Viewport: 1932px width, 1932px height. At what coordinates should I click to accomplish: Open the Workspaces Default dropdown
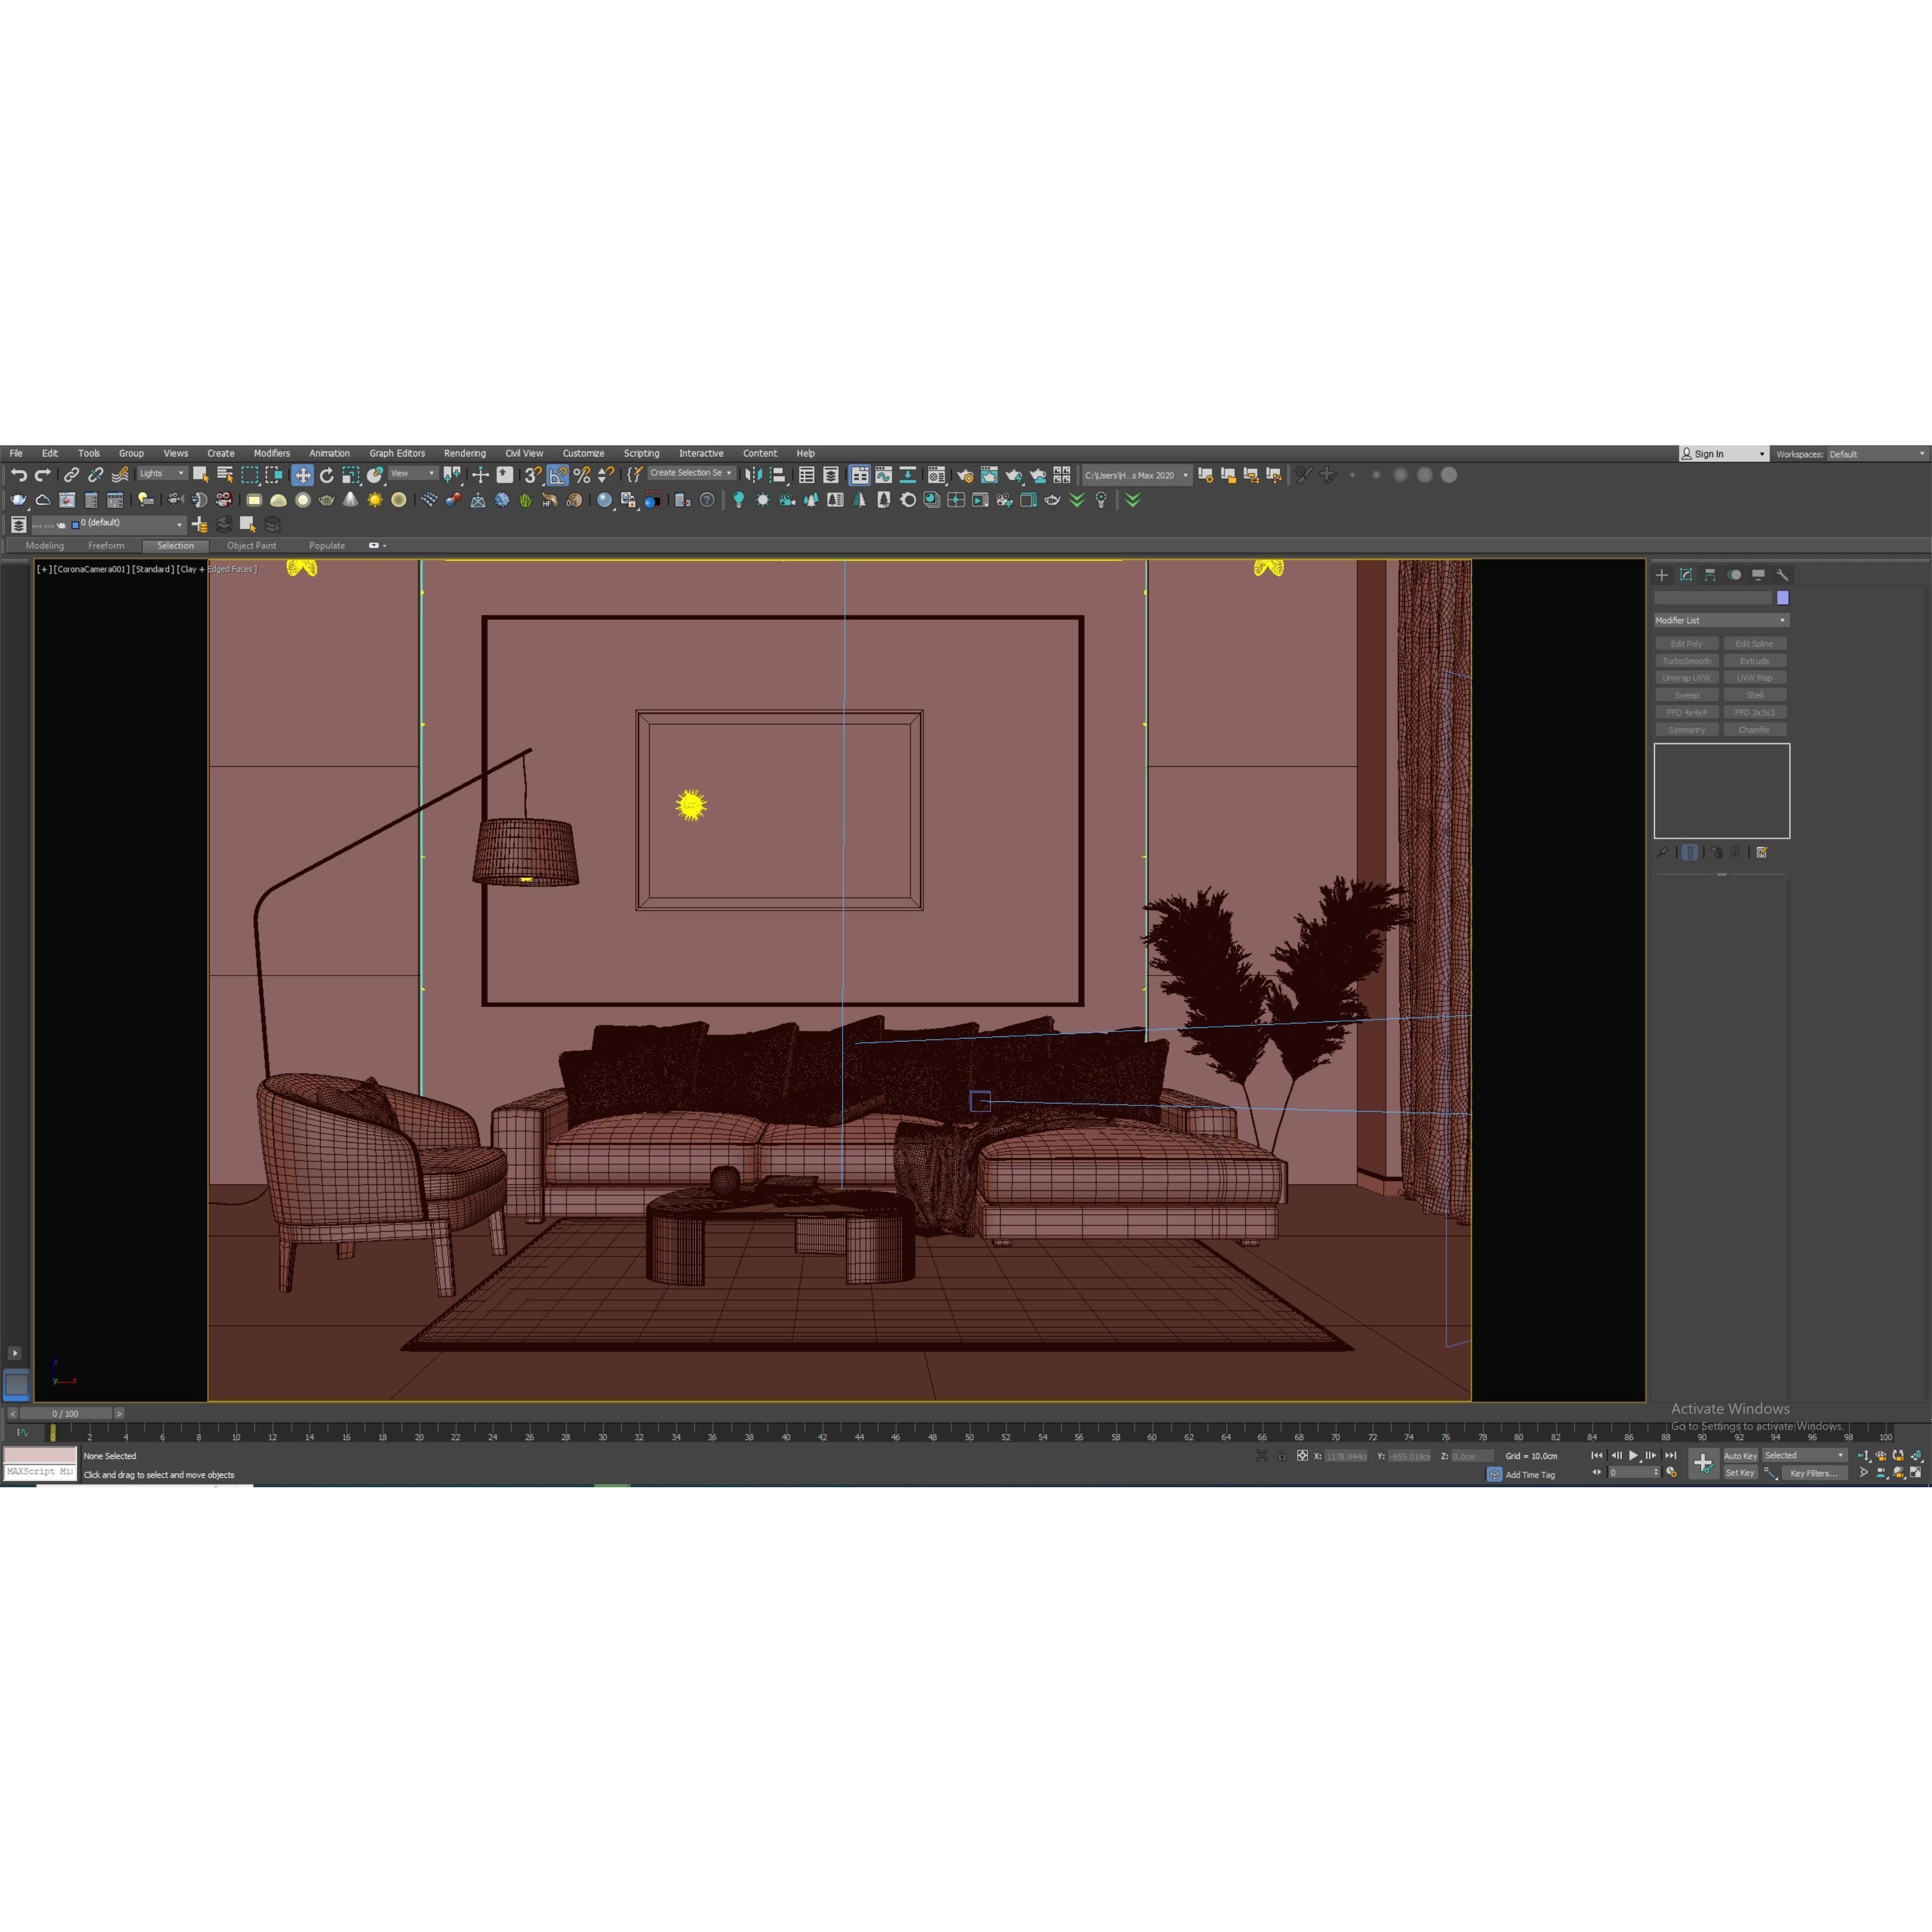coord(1878,453)
